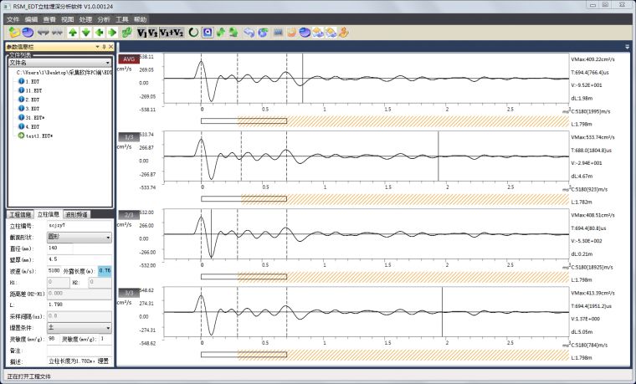
Task: Select file test1.EDT in the file list
Action: pos(38,136)
